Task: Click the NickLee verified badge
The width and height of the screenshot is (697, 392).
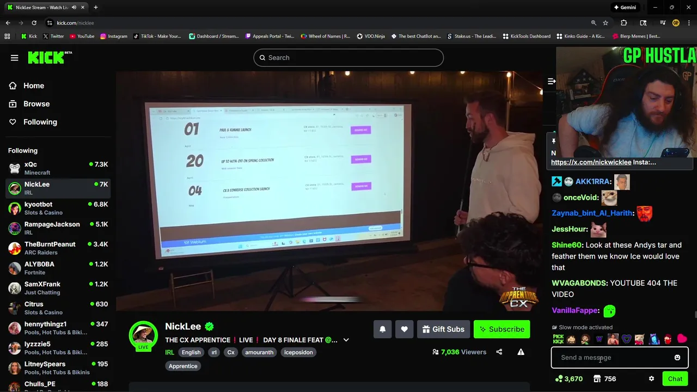Action: 210,326
